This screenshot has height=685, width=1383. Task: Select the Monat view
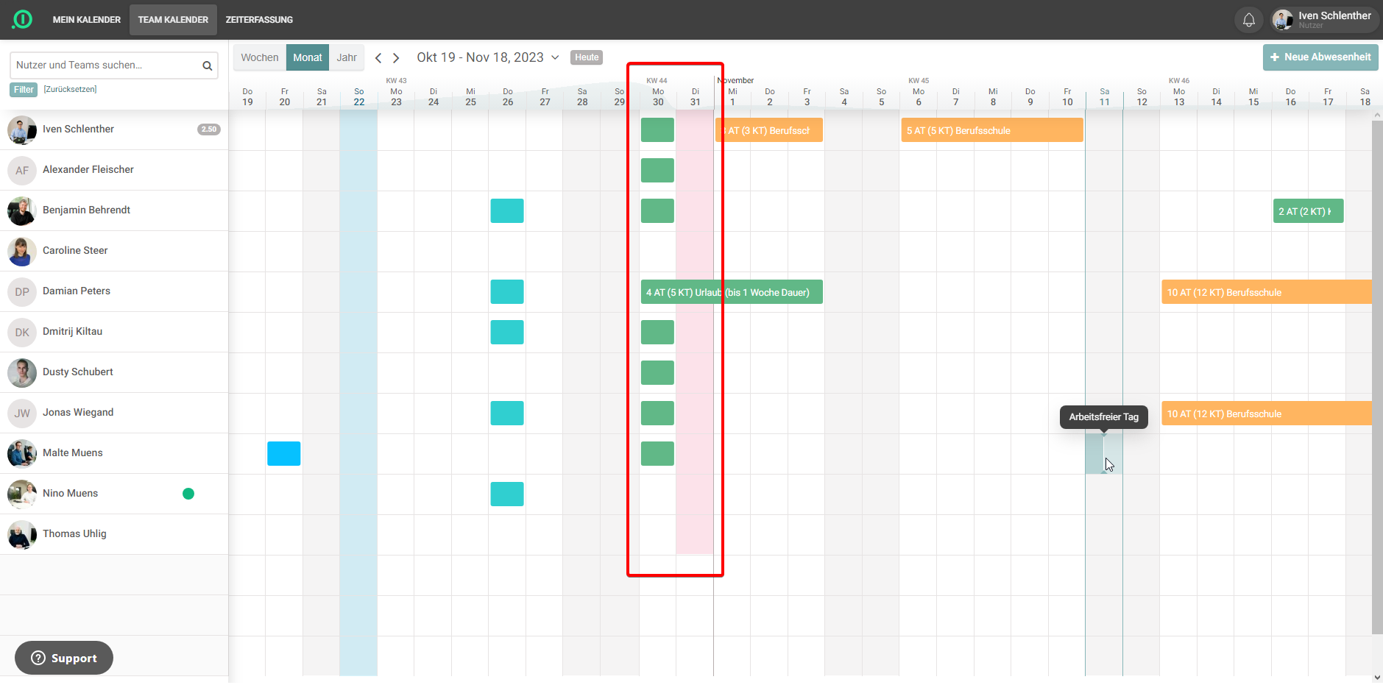point(308,57)
